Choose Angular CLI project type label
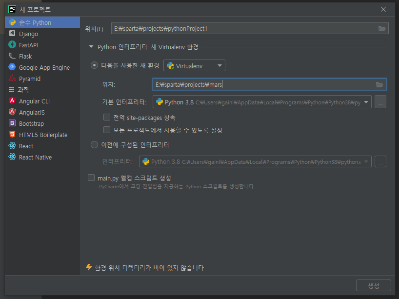Viewport: 399px width, 299px height. (x=34, y=101)
